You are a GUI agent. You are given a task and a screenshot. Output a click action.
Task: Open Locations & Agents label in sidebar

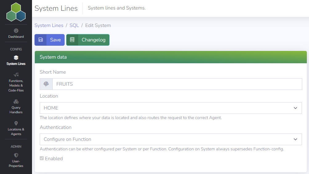tap(16, 132)
